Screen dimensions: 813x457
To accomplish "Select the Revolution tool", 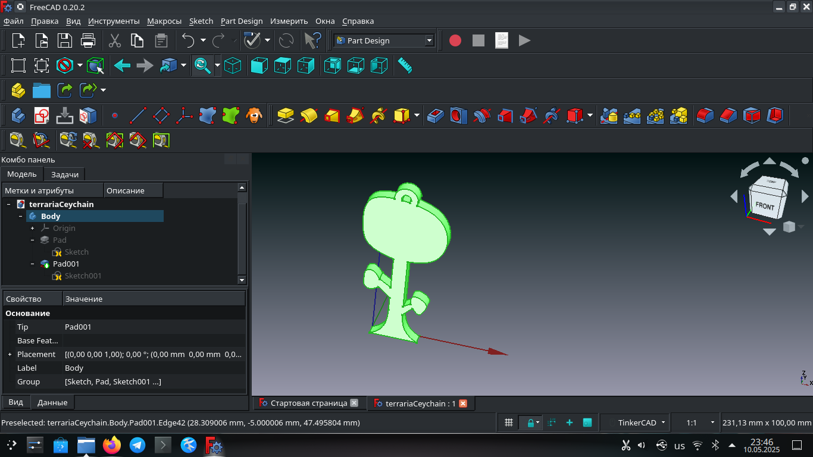I will click(x=309, y=115).
